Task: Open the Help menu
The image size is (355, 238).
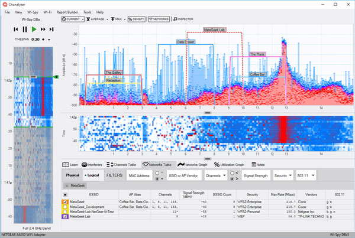Action: click(100, 12)
